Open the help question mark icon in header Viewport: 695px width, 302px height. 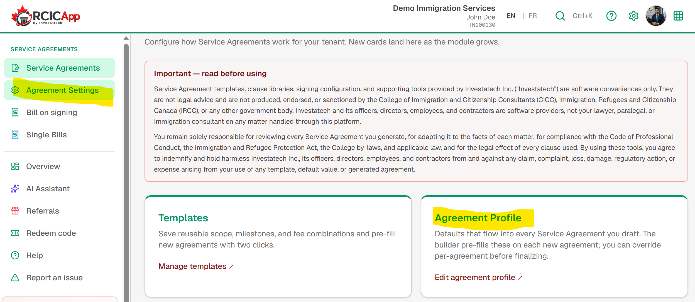point(611,16)
